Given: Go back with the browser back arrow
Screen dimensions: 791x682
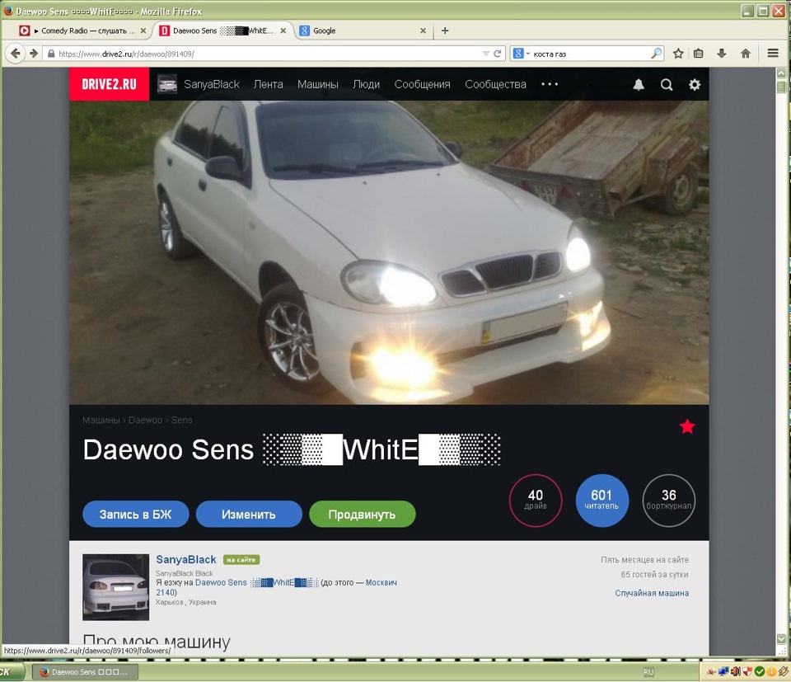Looking at the screenshot, I should point(15,53).
